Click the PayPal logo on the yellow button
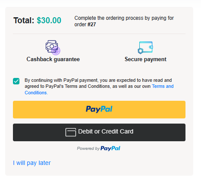The image size is (201, 180). click(99, 109)
